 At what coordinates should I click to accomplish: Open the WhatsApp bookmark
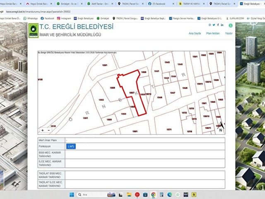coord(31,18)
